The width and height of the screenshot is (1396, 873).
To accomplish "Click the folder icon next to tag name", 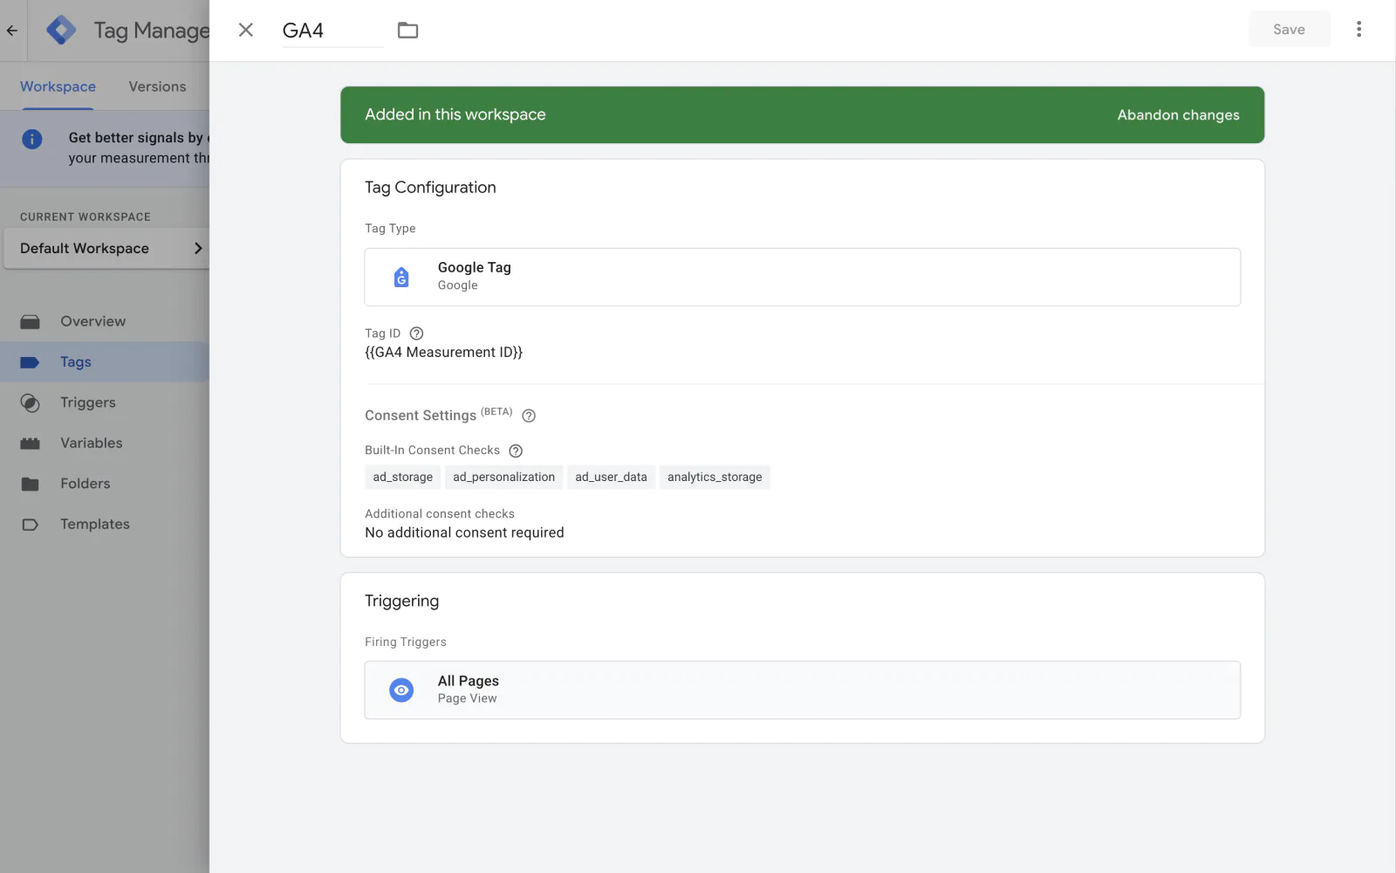I will pyautogui.click(x=407, y=31).
